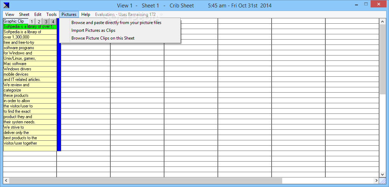Click the vertical scrollbar down arrow
Image resolution: width=389 pixels, height=187 pixels.
click(382, 174)
